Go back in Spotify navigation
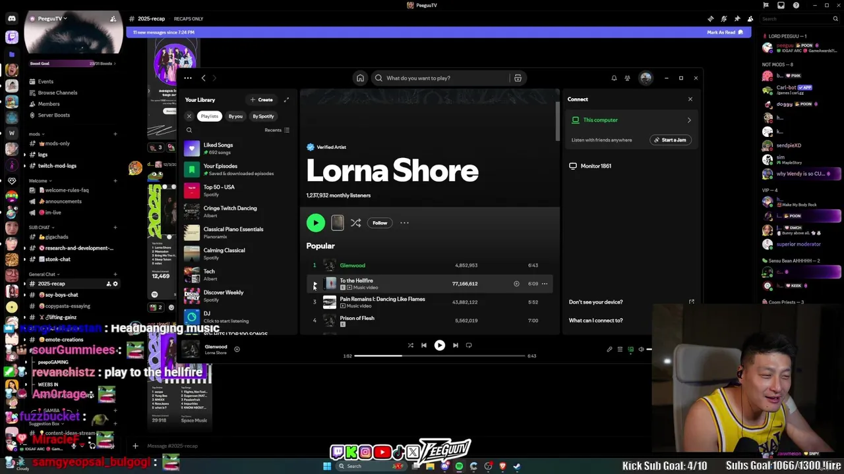Image resolution: width=844 pixels, height=474 pixels. [x=203, y=78]
